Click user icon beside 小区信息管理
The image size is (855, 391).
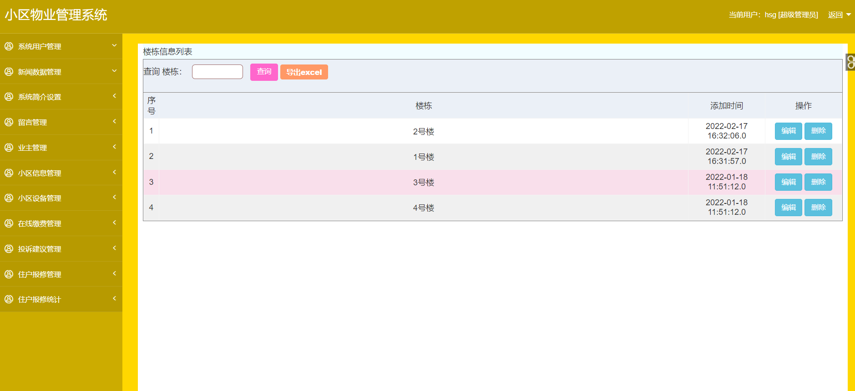coord(9,173)
